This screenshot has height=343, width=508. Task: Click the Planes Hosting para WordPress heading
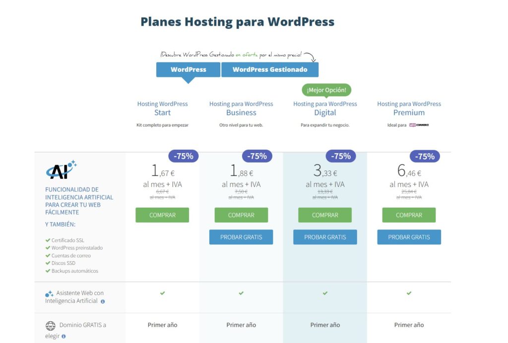tap(237, 22)
